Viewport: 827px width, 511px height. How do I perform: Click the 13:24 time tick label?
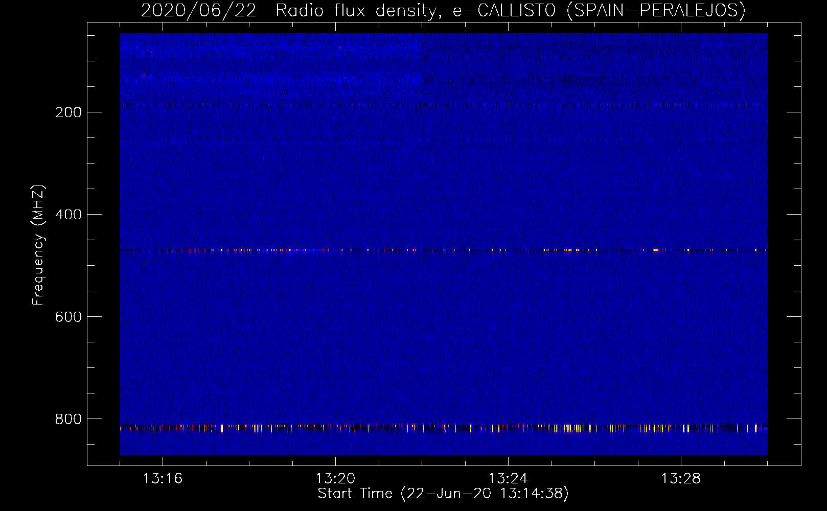click(508, 479)
